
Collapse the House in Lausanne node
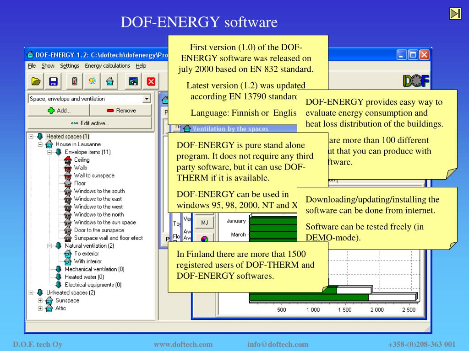click(40, 144)
